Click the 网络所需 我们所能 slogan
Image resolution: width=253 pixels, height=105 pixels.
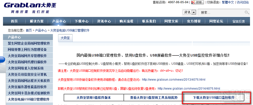(x=30, y=12)
